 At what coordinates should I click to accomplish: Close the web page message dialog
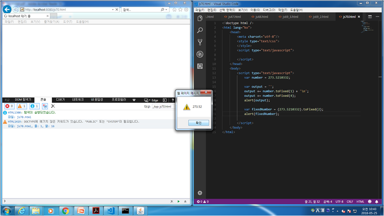coord(206,92)
